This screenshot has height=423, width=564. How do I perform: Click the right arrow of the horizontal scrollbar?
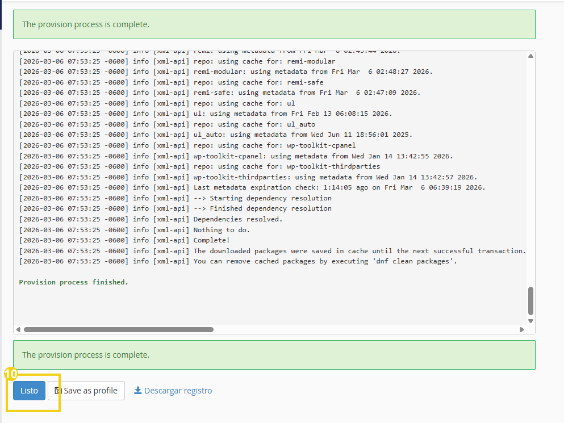(522, 329)
